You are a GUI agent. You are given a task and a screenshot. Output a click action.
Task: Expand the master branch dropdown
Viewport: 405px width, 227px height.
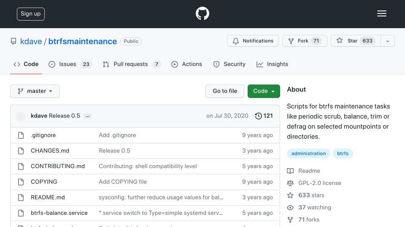coord(35,91)
